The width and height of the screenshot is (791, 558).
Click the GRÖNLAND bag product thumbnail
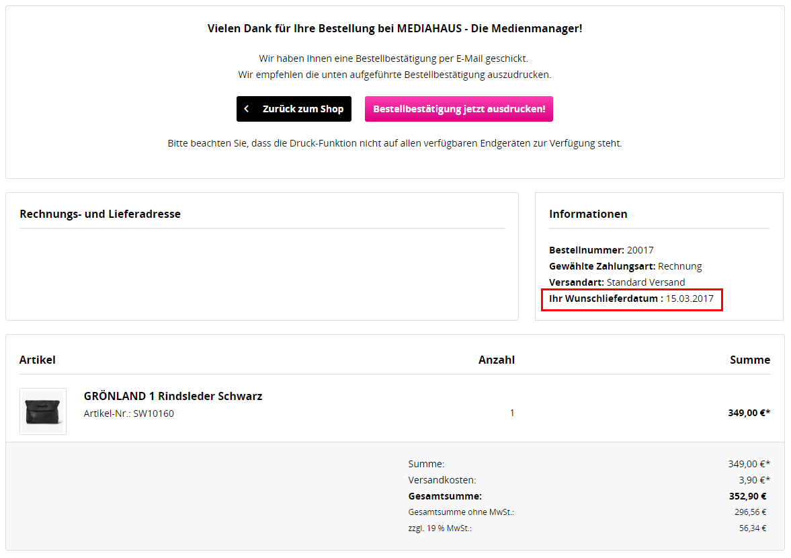tap(42, 411)
